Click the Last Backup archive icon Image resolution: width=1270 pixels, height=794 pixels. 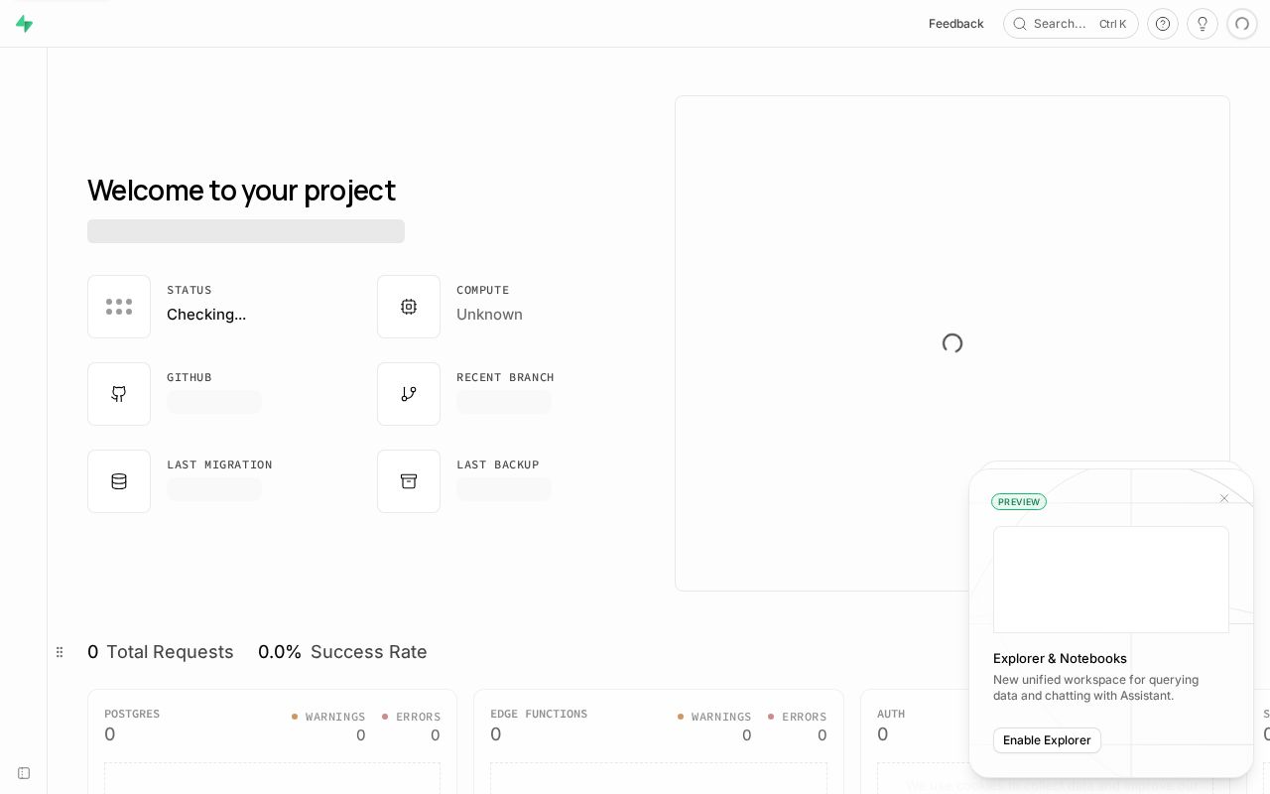[409, 481]
